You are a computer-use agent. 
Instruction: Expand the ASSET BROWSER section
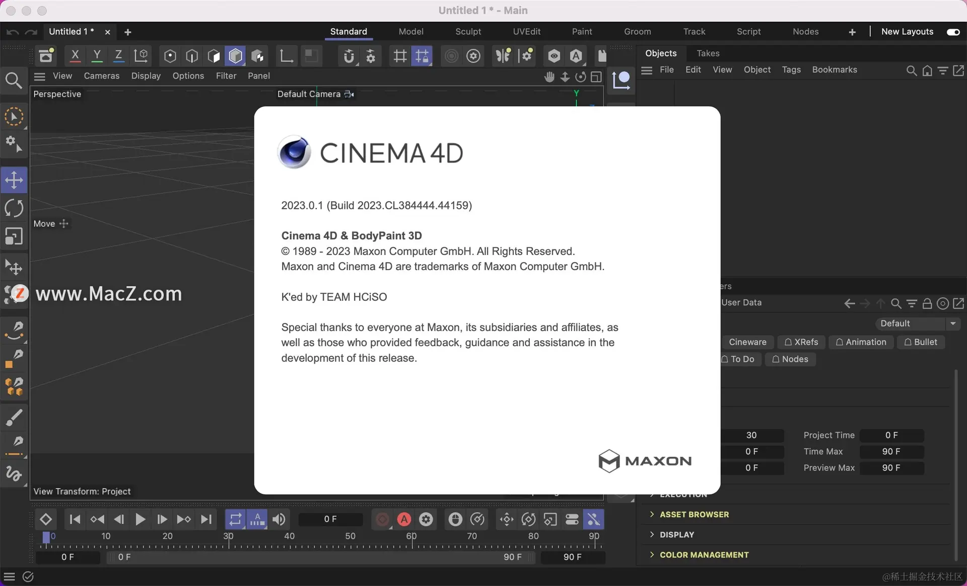[x=694, y=514]
